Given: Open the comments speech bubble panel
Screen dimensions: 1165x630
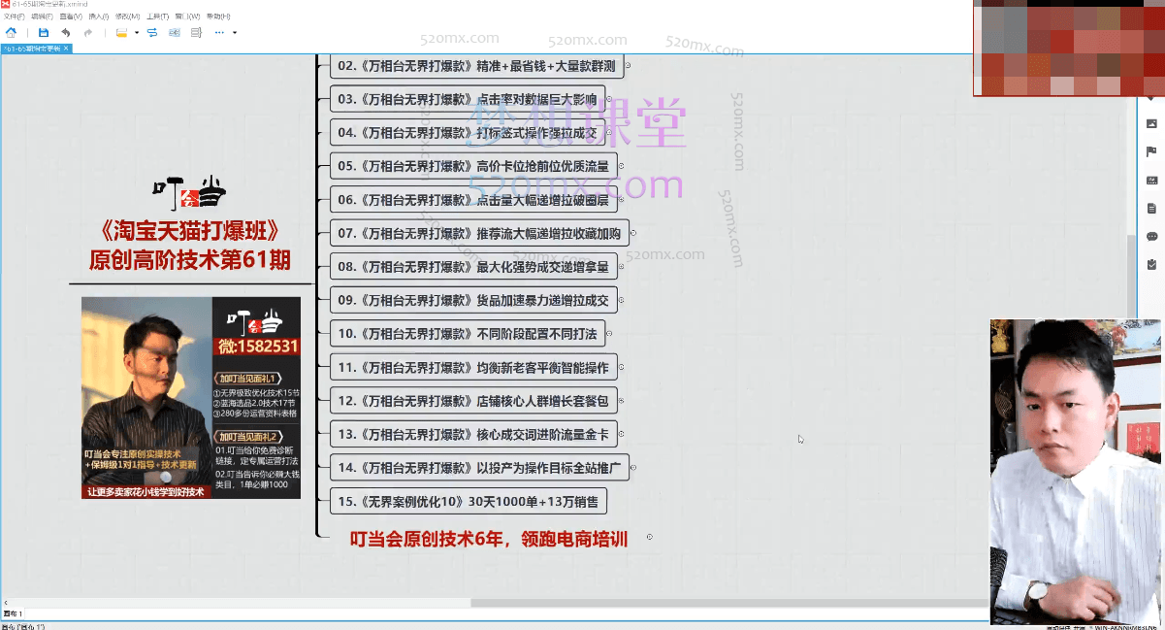Looking at the screenshot, I should click(x=1151, y=236).
